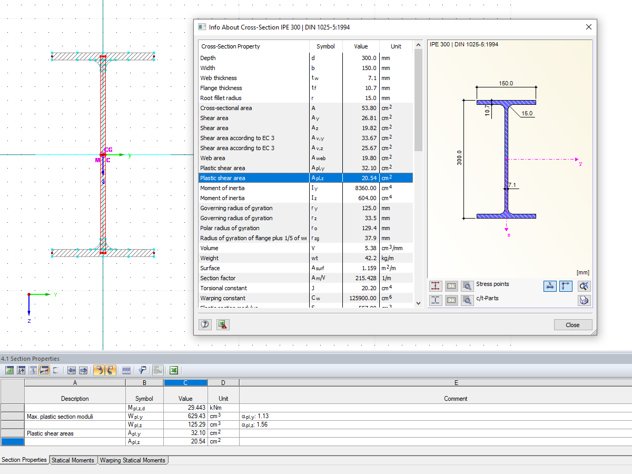
Task: Open stress points details magnifier icon
Action: point(467,286)
